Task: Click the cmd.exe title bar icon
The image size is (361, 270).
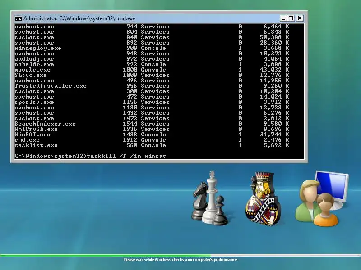Action: click(x=18, y=18)
